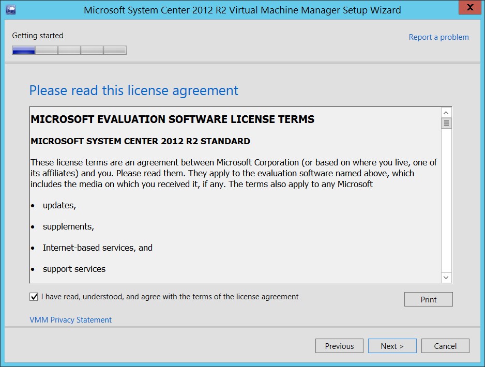Open the VMM Privacy Statement link

pyautogui.click(x=70, y=319)
